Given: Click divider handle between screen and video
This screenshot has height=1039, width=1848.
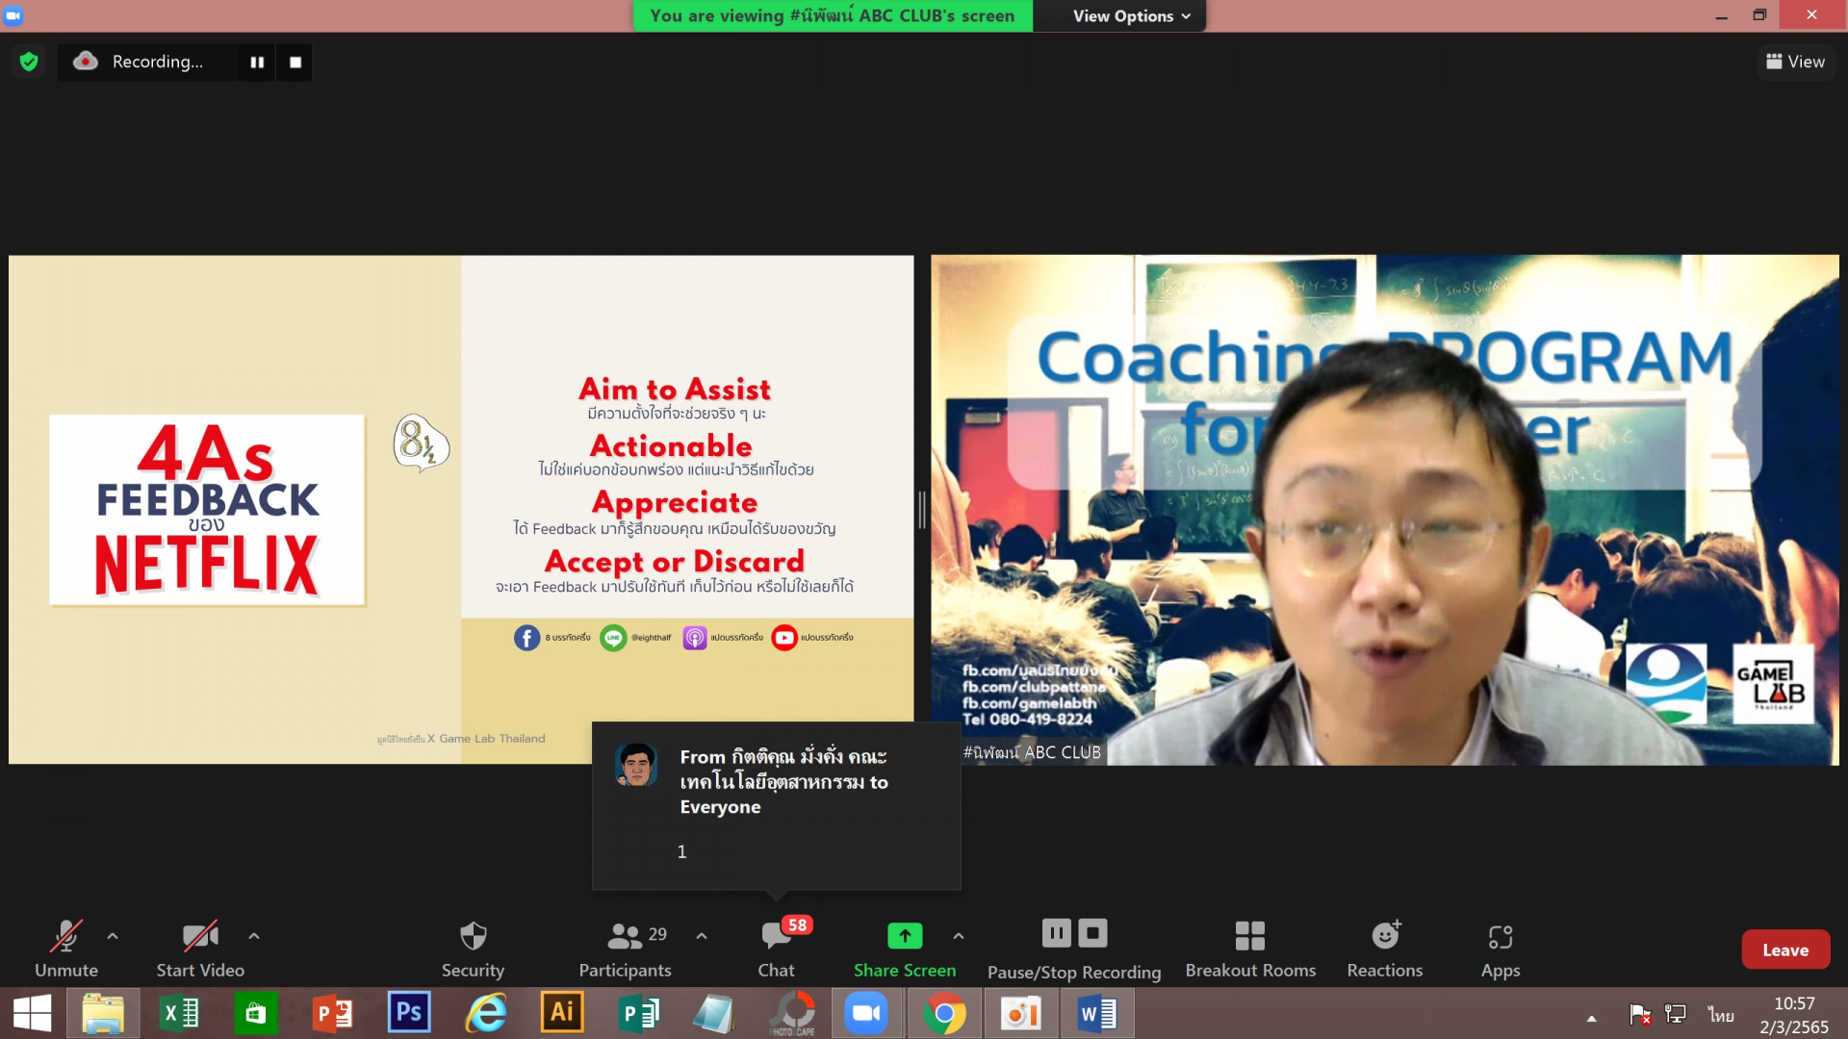Looking at the screenshot, I should [922, 510].
